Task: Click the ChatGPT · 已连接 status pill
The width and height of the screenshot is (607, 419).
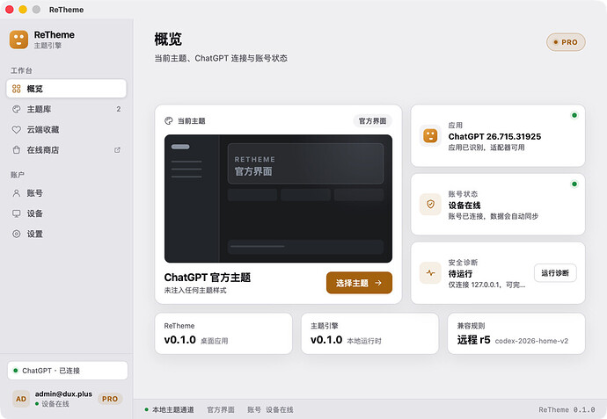Action: [68, 371]
